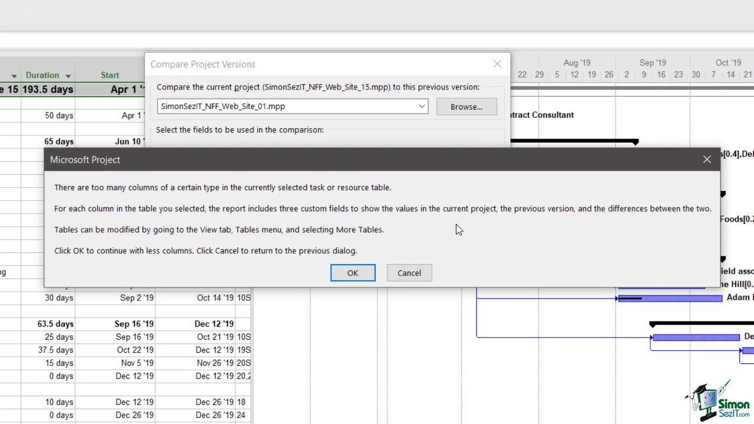This screenshot has height=424, width=754.
Task: Click the predecessor cell showing 18
Action: (x=243, y=402)
